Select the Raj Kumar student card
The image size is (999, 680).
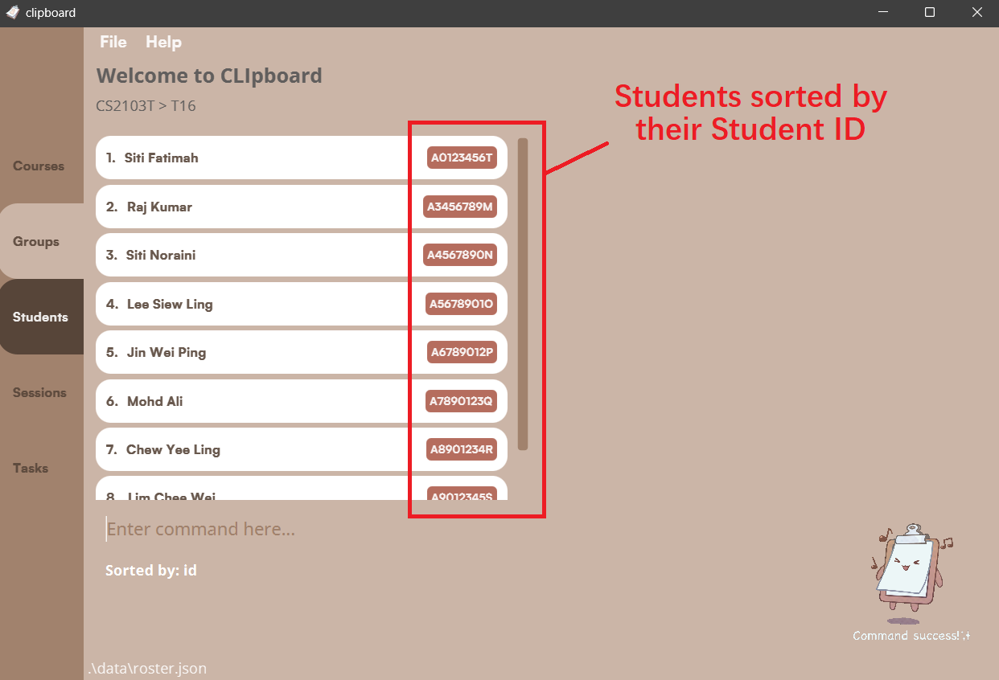coord(241,207)
